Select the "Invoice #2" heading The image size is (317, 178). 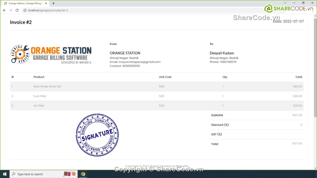pyautogui.click(x=21, y=22)
